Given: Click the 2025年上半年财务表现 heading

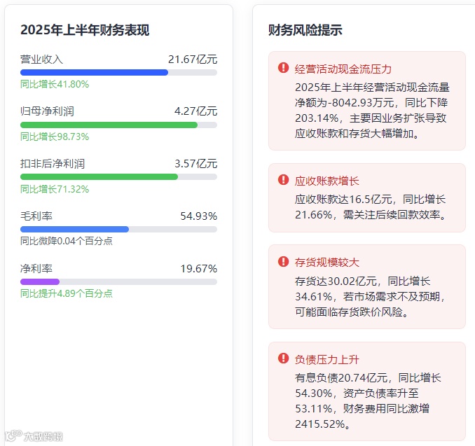Looking at the screenshot, I should [85, 30].
